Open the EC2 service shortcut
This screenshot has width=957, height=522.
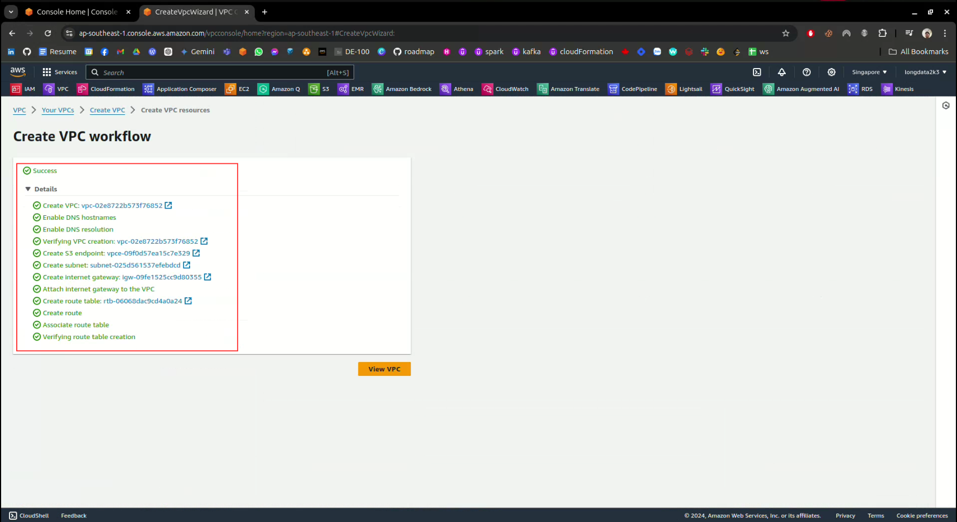pyautogui.click(x=237, y=89)
